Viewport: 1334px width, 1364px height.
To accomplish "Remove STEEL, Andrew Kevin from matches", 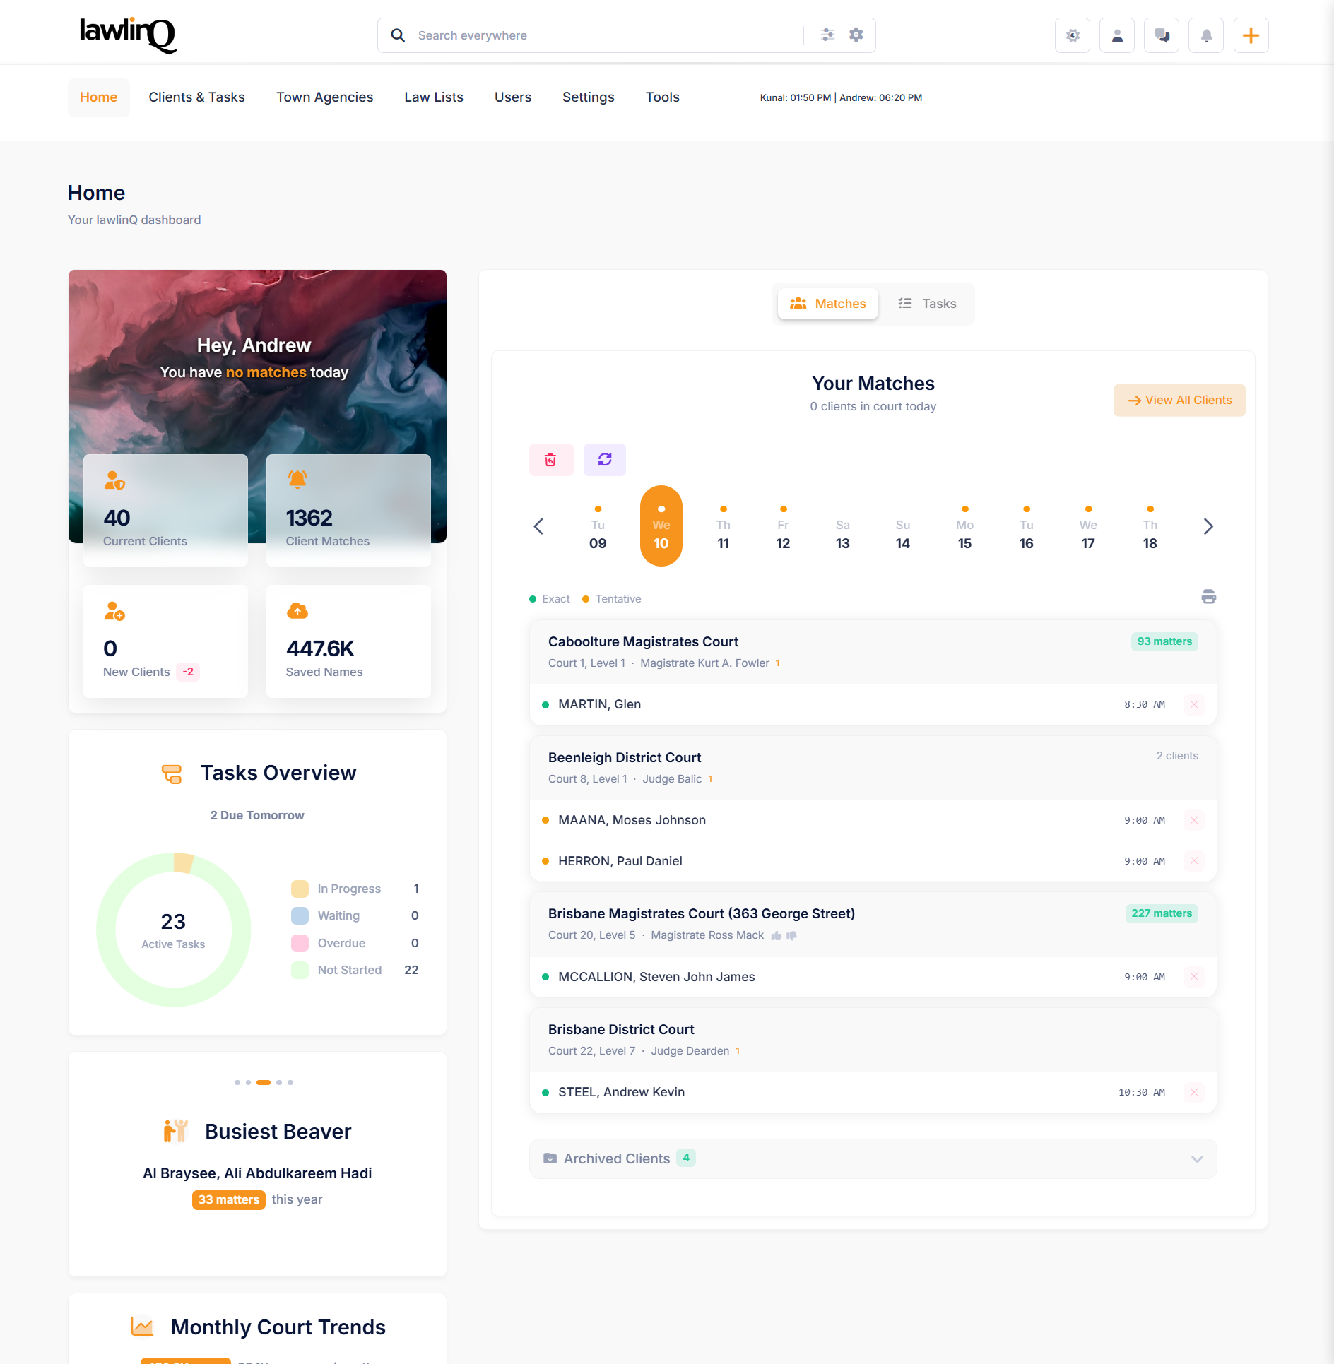I will tap(1194, 1092).
